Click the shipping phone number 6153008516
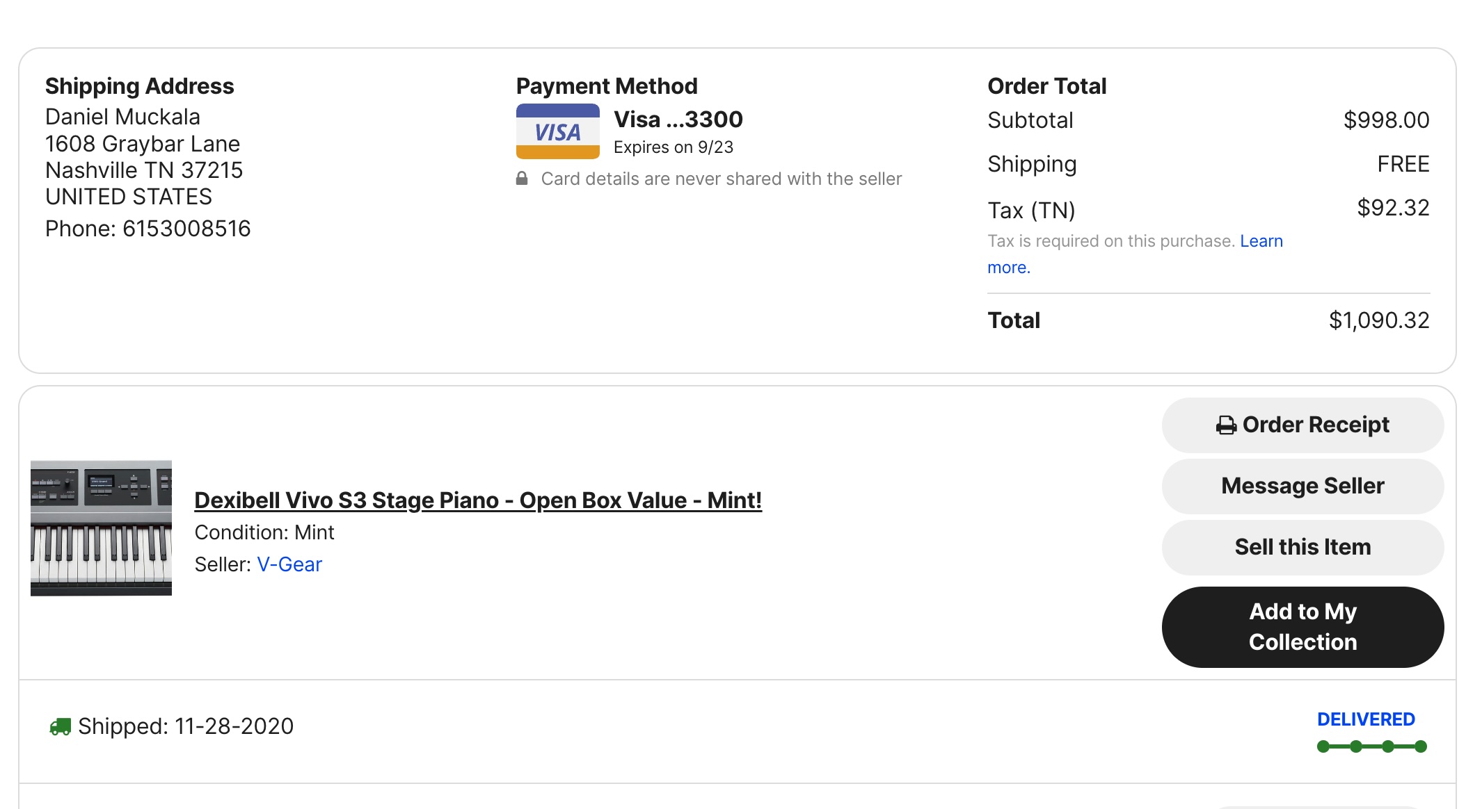1482x809 pixels. [x=186, y=229]
